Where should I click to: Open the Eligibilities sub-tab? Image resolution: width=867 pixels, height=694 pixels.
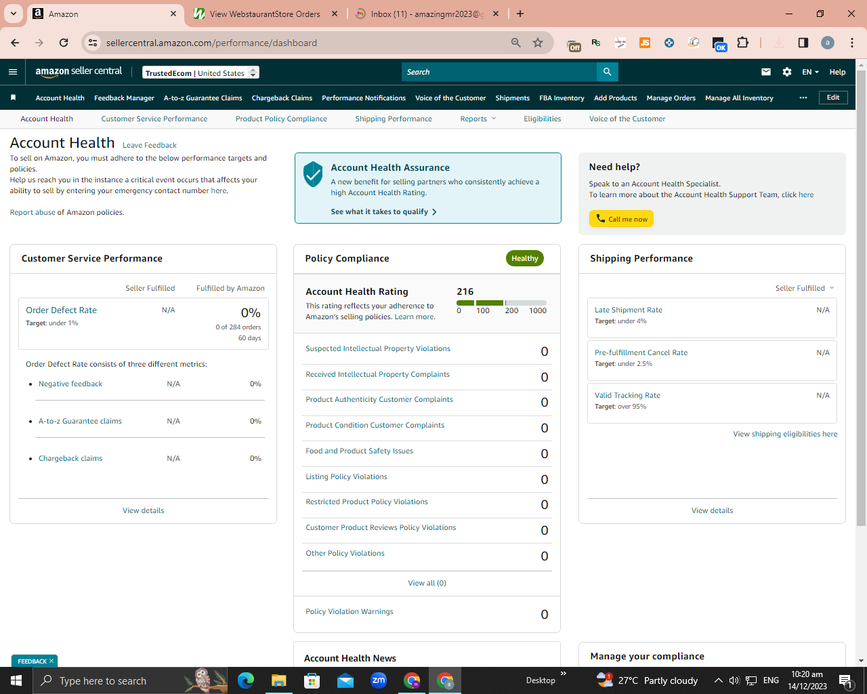(543, 119)
